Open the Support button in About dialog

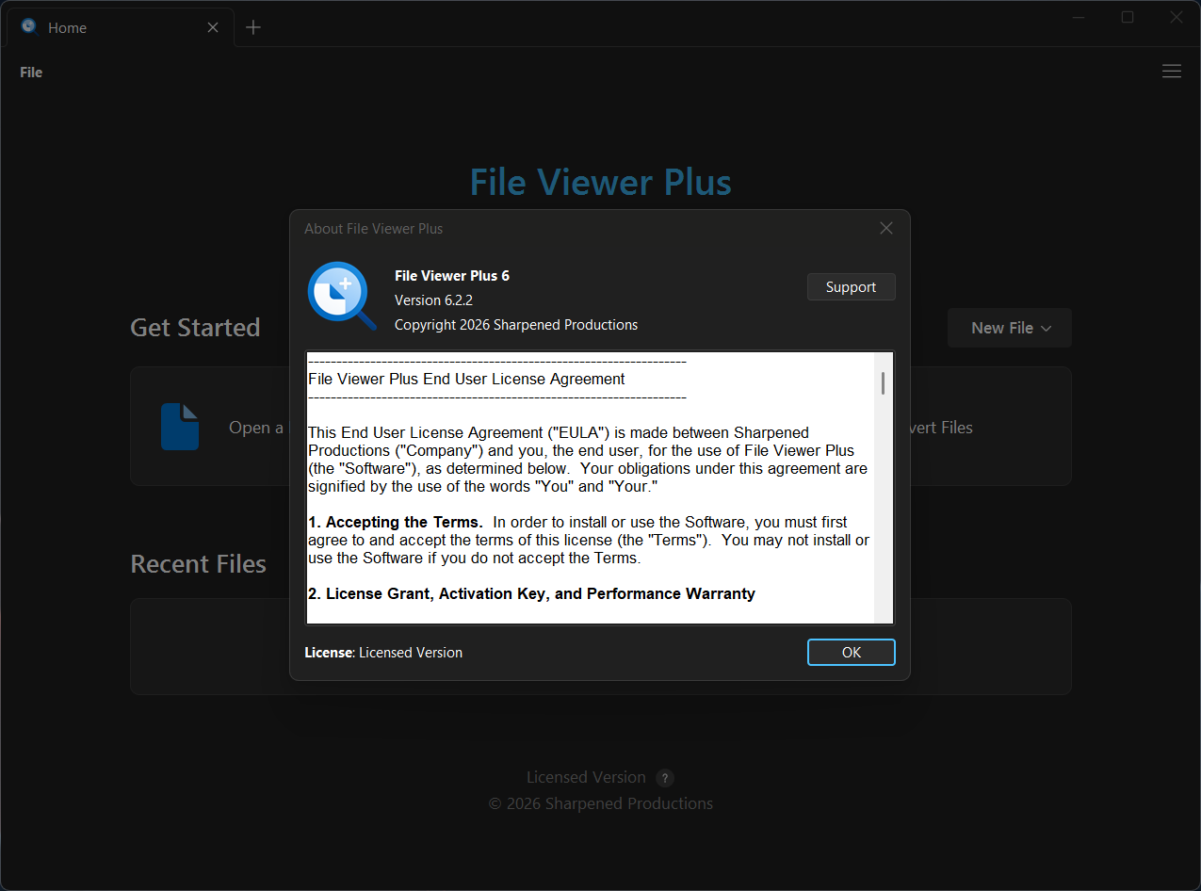click(x=852, y=287)
